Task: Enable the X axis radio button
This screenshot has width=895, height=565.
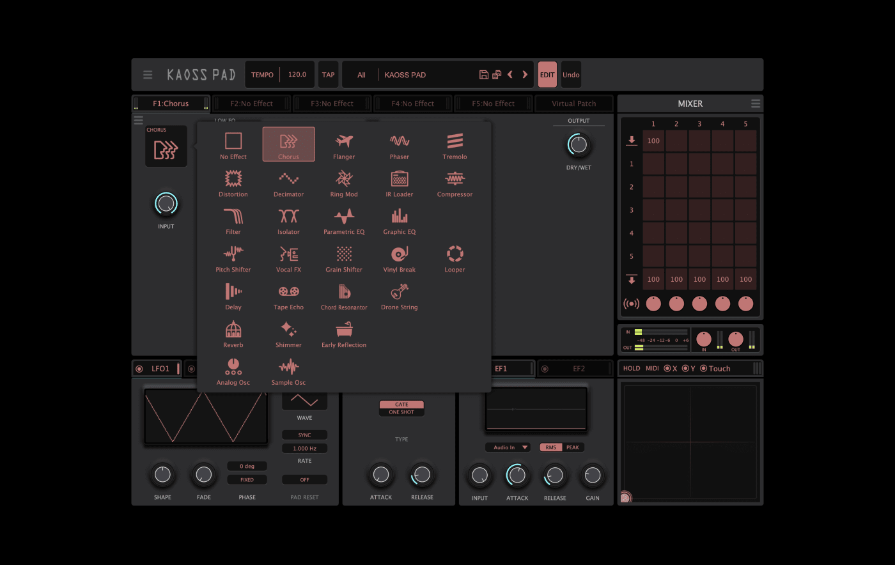Action: (x=667, y=368)
